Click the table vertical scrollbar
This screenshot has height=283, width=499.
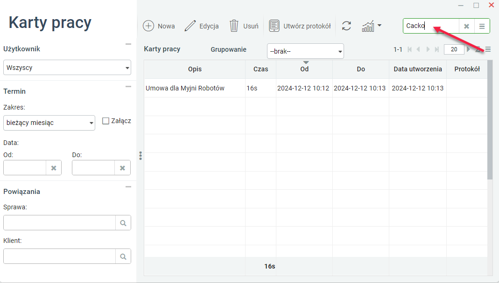(x=490, y=120)
